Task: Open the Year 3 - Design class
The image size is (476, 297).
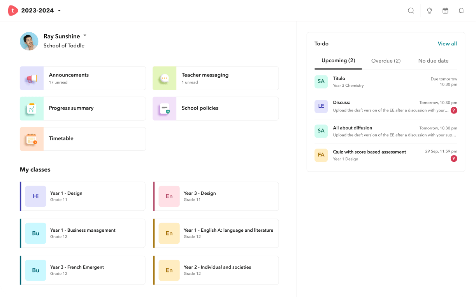Action: click(x=215, y=196)
